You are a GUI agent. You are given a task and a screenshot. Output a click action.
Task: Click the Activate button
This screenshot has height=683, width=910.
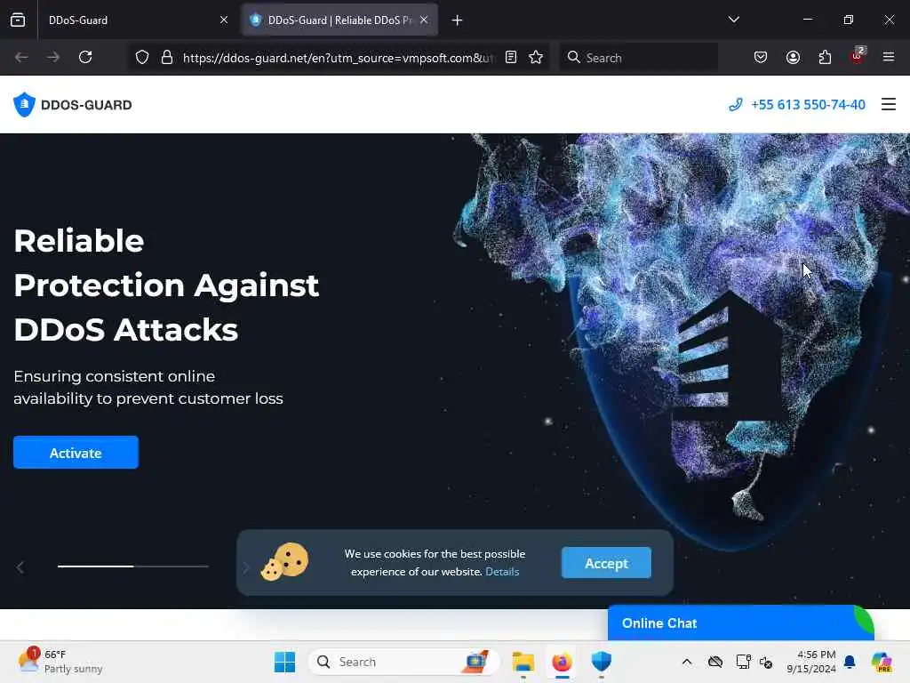(x=76, y=453)
